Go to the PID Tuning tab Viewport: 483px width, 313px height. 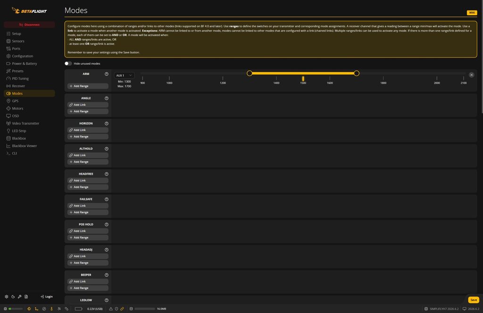[29, 78]
